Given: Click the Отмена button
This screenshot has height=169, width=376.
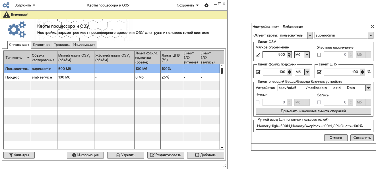Looking at the screenshot, I should (x=336, y=138).
